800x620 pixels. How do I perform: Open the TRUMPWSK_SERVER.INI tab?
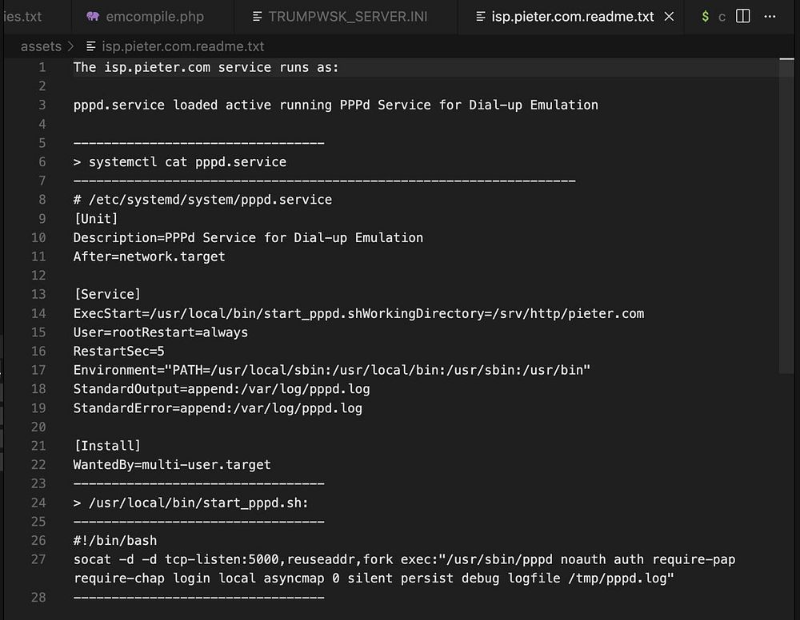pyautogui.click(x=336, y=16)
